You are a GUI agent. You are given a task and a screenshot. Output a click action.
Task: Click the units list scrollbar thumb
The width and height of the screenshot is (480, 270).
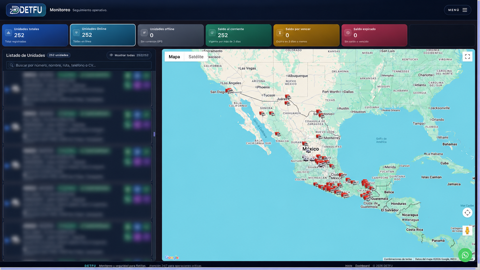point(154,134)
